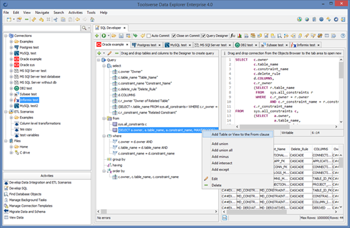Click the magnifier search icon beside filter box

pos(84,28)
